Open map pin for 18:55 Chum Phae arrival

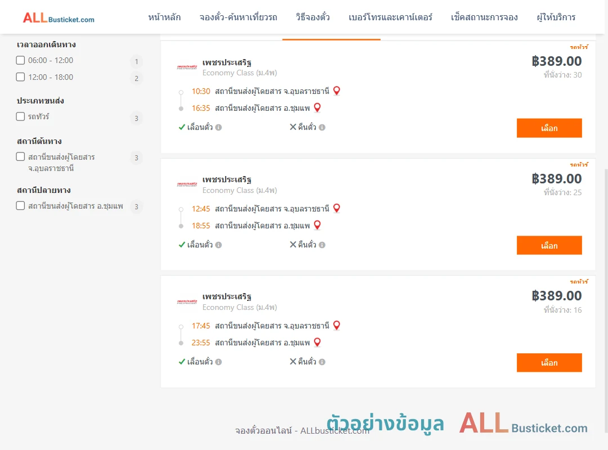click(x=317, y=225)
